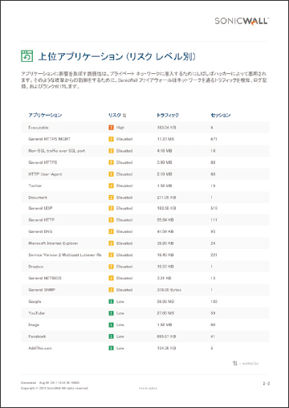The image size is (289, 408).
Task: Click the green report icon beside the title
Action: [26, 56]
